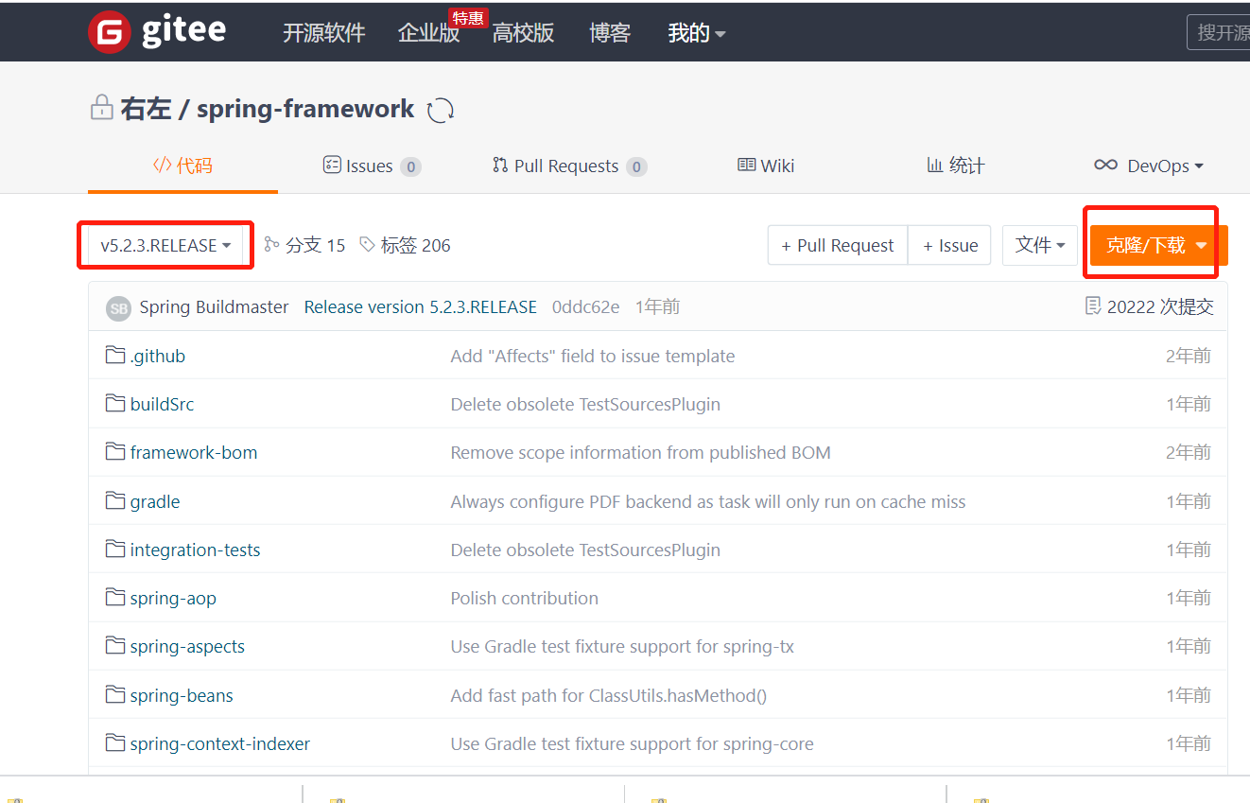View 标签 206 tags link

coord(405,245)
